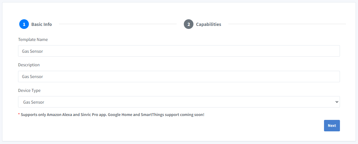Click the red asterisk before the note

[19, 115]
